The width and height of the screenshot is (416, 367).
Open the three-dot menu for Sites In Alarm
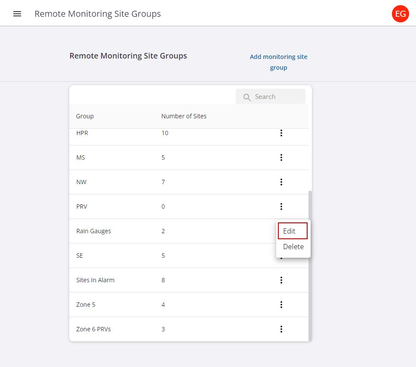click(281, 280)
